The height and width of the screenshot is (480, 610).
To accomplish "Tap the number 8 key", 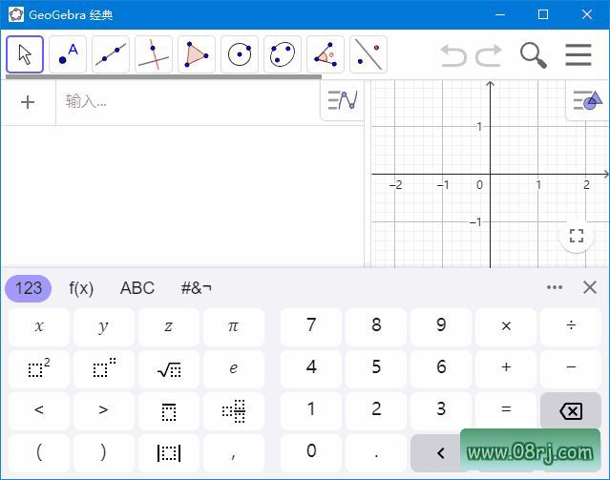I will 376,326.
